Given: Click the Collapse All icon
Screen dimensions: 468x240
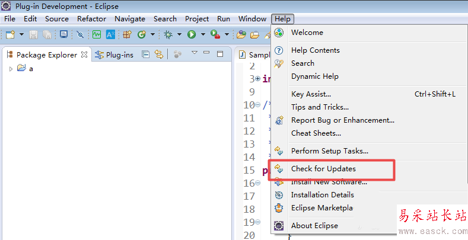Looking at the screenshot, I should click(146, 55).
